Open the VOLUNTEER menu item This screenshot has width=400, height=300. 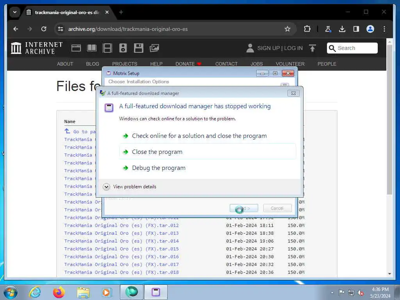point(290,64)
